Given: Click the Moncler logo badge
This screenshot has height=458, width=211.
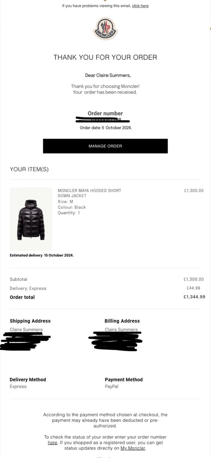Looking at the screenshot, I should tap(105, 29).
